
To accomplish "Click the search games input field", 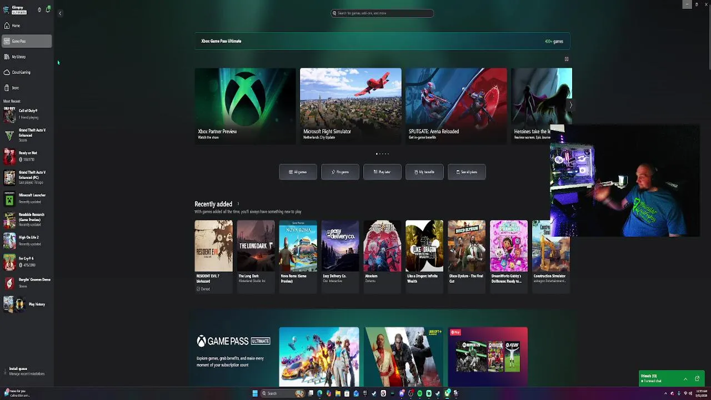I will [382, 13].
